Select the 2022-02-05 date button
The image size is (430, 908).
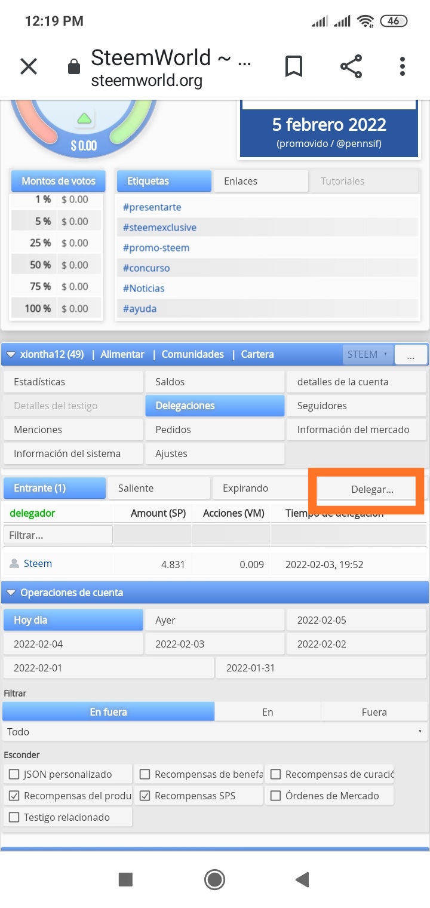coord(357,620)
